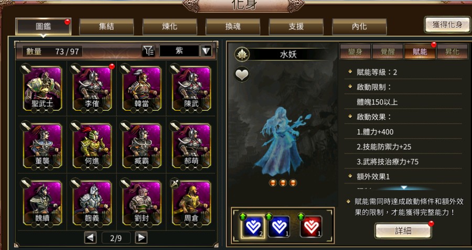Toggle the heart favorite icon for 水妖
This screenshot has height=250, width=472.
coord(242,74)
